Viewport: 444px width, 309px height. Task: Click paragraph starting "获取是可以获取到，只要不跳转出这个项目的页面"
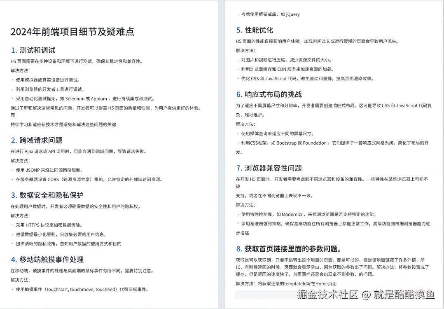[332, 267]
